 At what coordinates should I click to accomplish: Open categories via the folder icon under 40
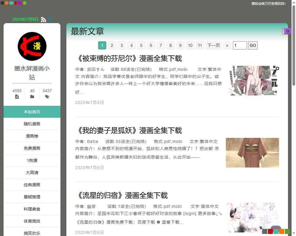coord(32,96)
